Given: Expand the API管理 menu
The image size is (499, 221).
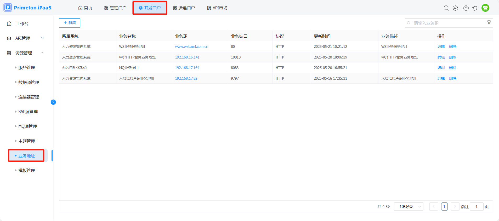Looking at the screenshot, I should pyautogui.click(x=25, y=38).
